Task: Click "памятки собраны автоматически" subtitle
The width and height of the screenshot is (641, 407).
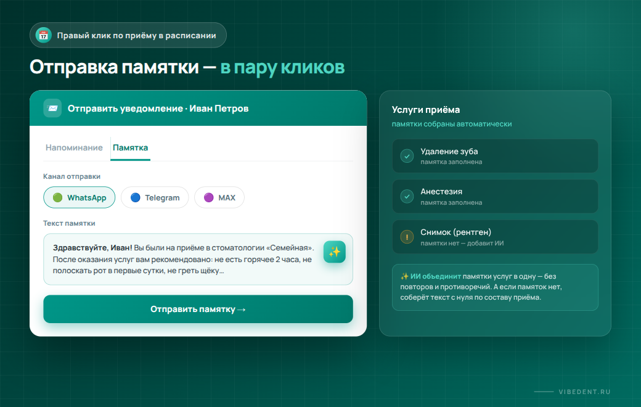Action: coord(452,124)
